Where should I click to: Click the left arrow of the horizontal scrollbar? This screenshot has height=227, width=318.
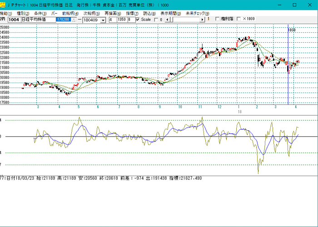pyautogui.click(x=167, y=20)
